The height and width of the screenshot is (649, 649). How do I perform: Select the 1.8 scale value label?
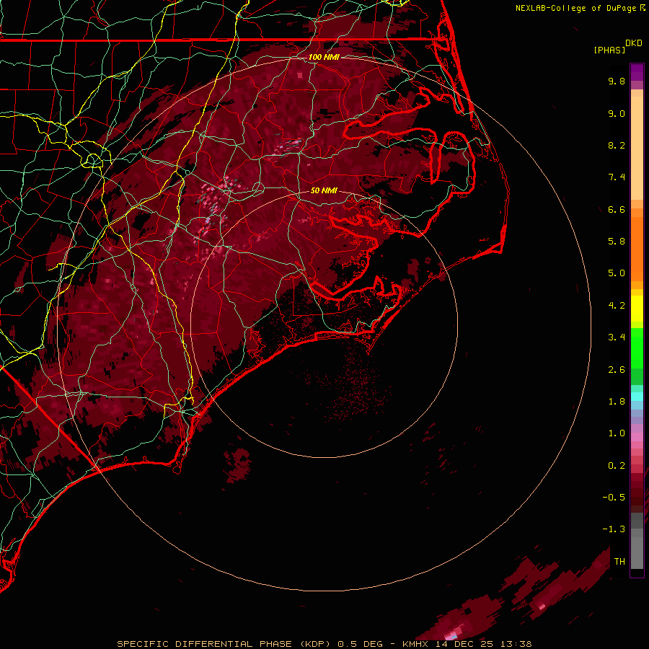(x=617, y=402)
